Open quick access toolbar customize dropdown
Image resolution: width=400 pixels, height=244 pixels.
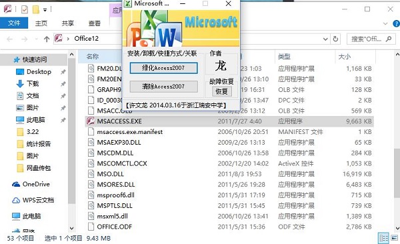click(45, 10)
